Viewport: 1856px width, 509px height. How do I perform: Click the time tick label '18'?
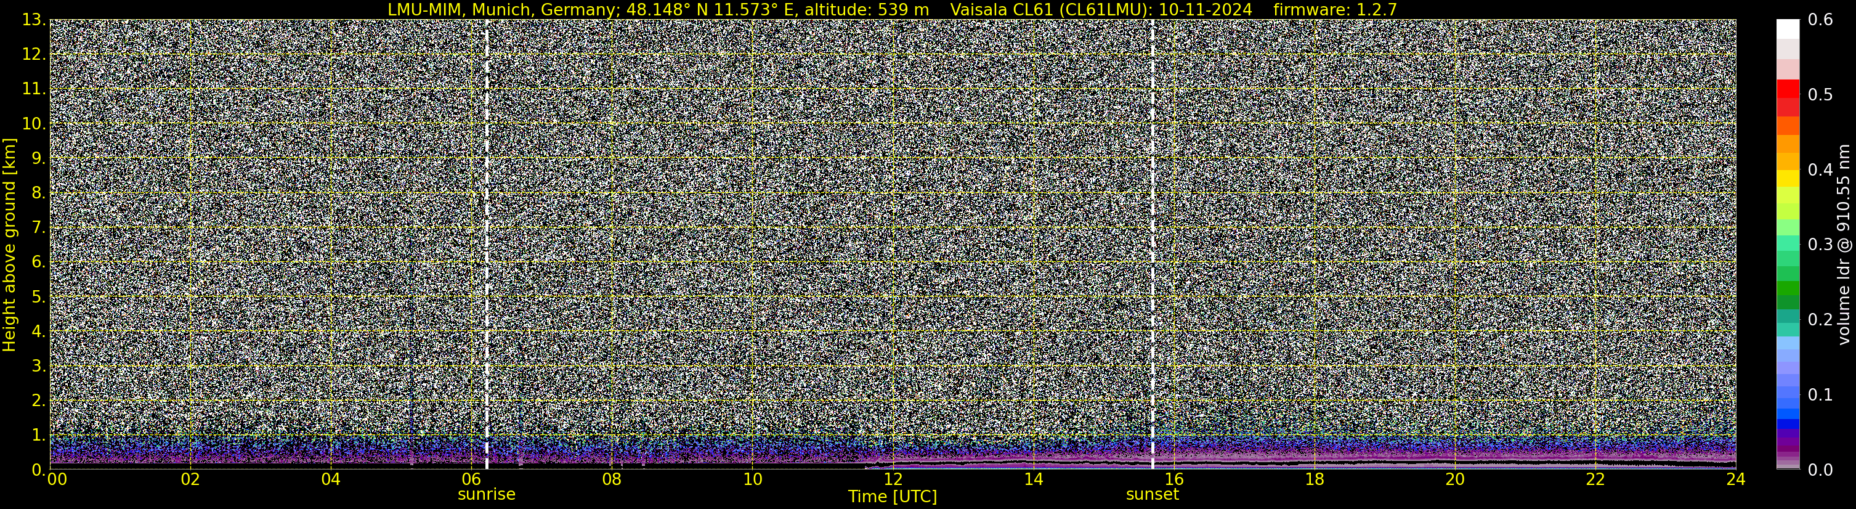(1314, 480)
